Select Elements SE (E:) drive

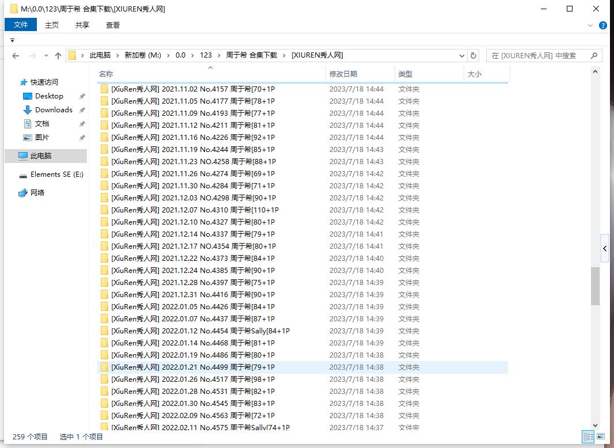click(57, 174)
